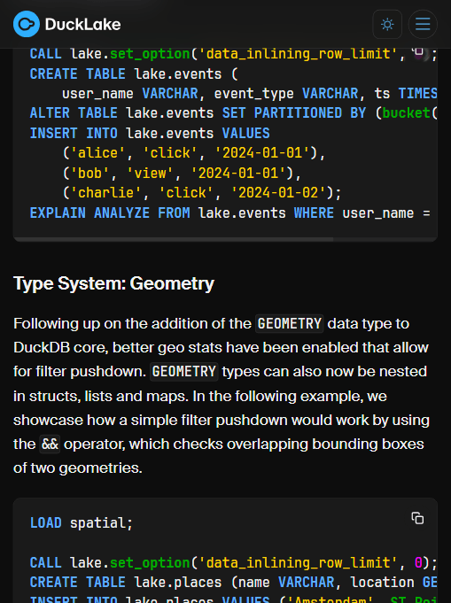Click the first GEOMETRY inline code

click(290, 323)
